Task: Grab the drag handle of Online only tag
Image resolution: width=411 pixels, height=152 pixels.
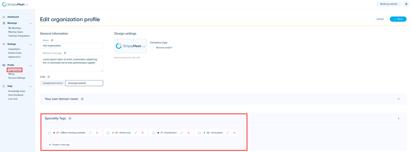Action: (108, 133)
